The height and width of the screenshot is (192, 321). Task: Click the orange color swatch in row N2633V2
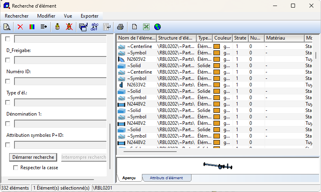click(217, 85)
